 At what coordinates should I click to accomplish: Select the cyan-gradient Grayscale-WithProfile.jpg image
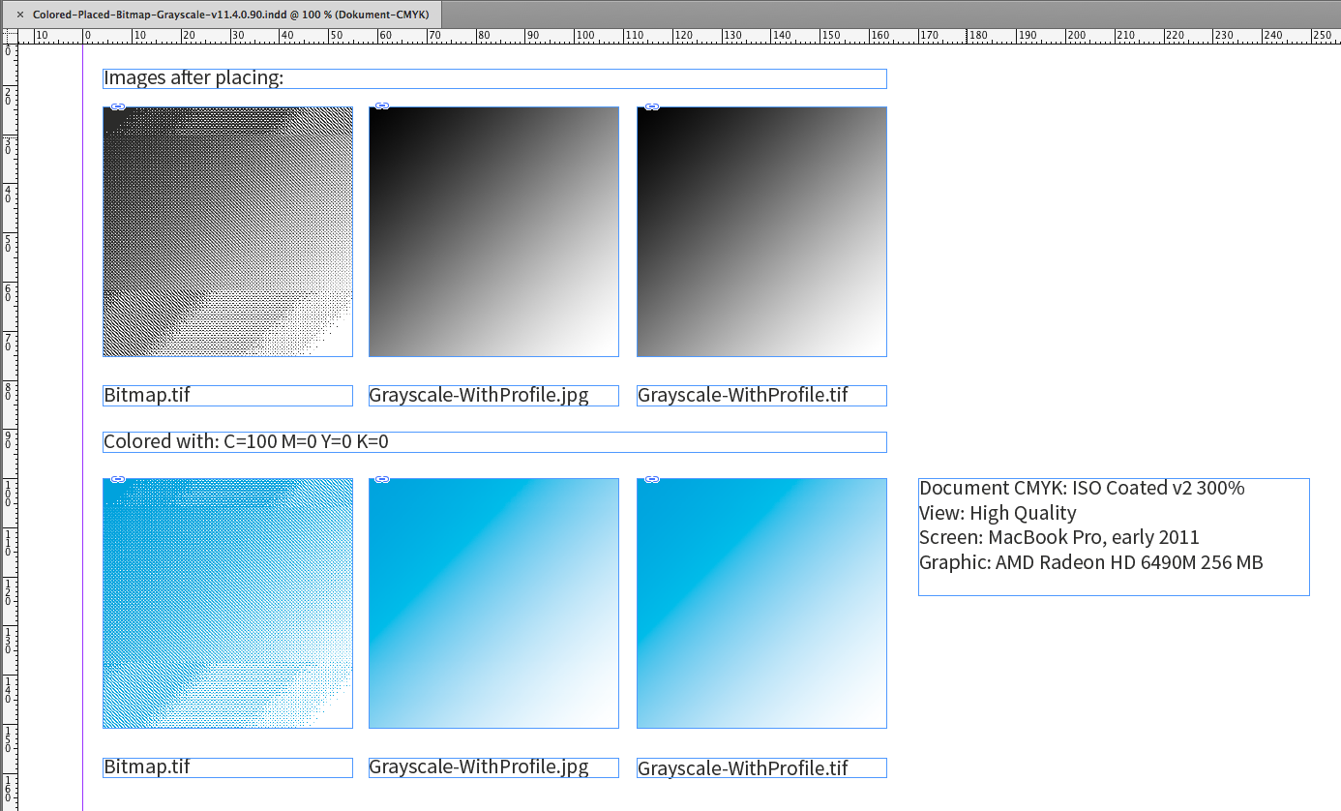click(x=493, y=603)
